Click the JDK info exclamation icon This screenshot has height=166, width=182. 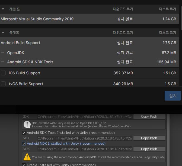(x=27, y=124)
